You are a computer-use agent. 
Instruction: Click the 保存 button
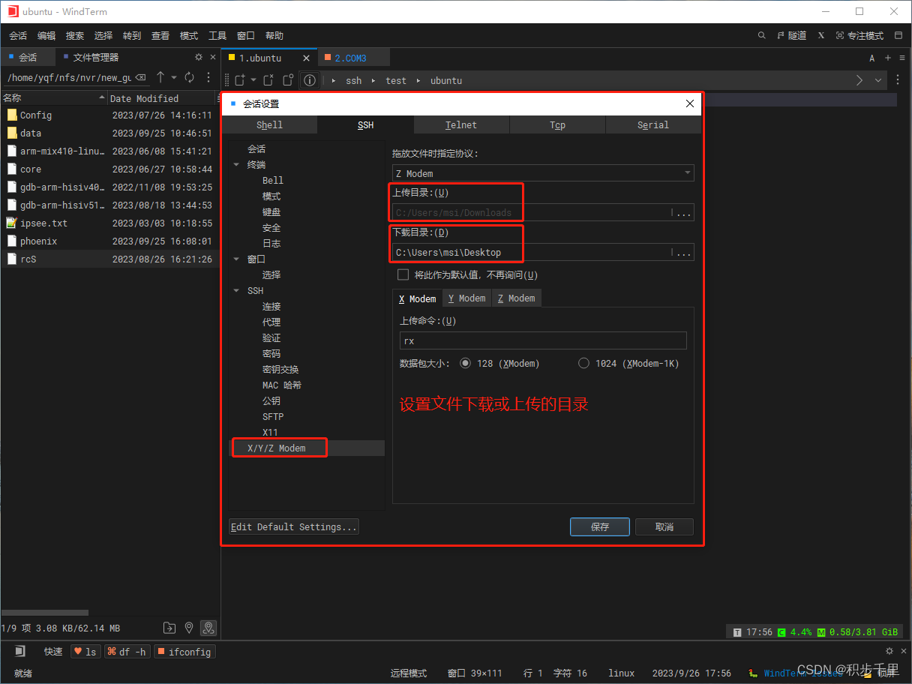[x=600, y=527]
